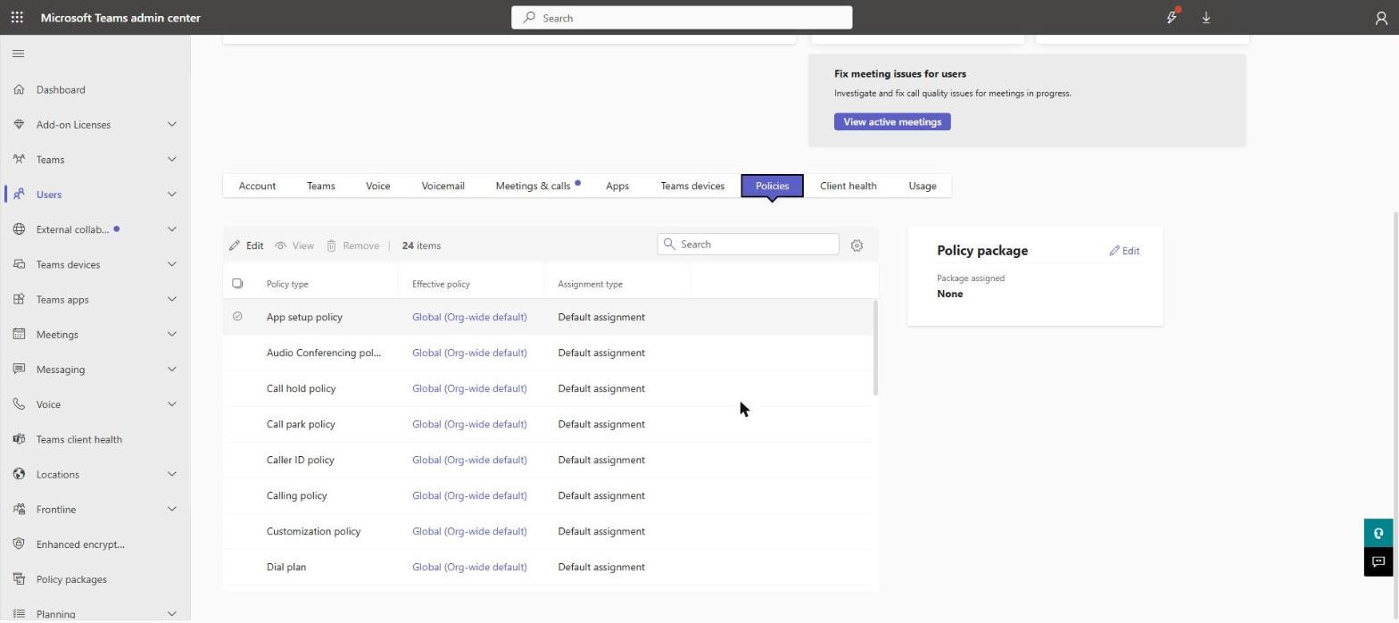Expand the Locations navigation section
This screenshot has width=1399, height=623.
(x=171, y=474)
